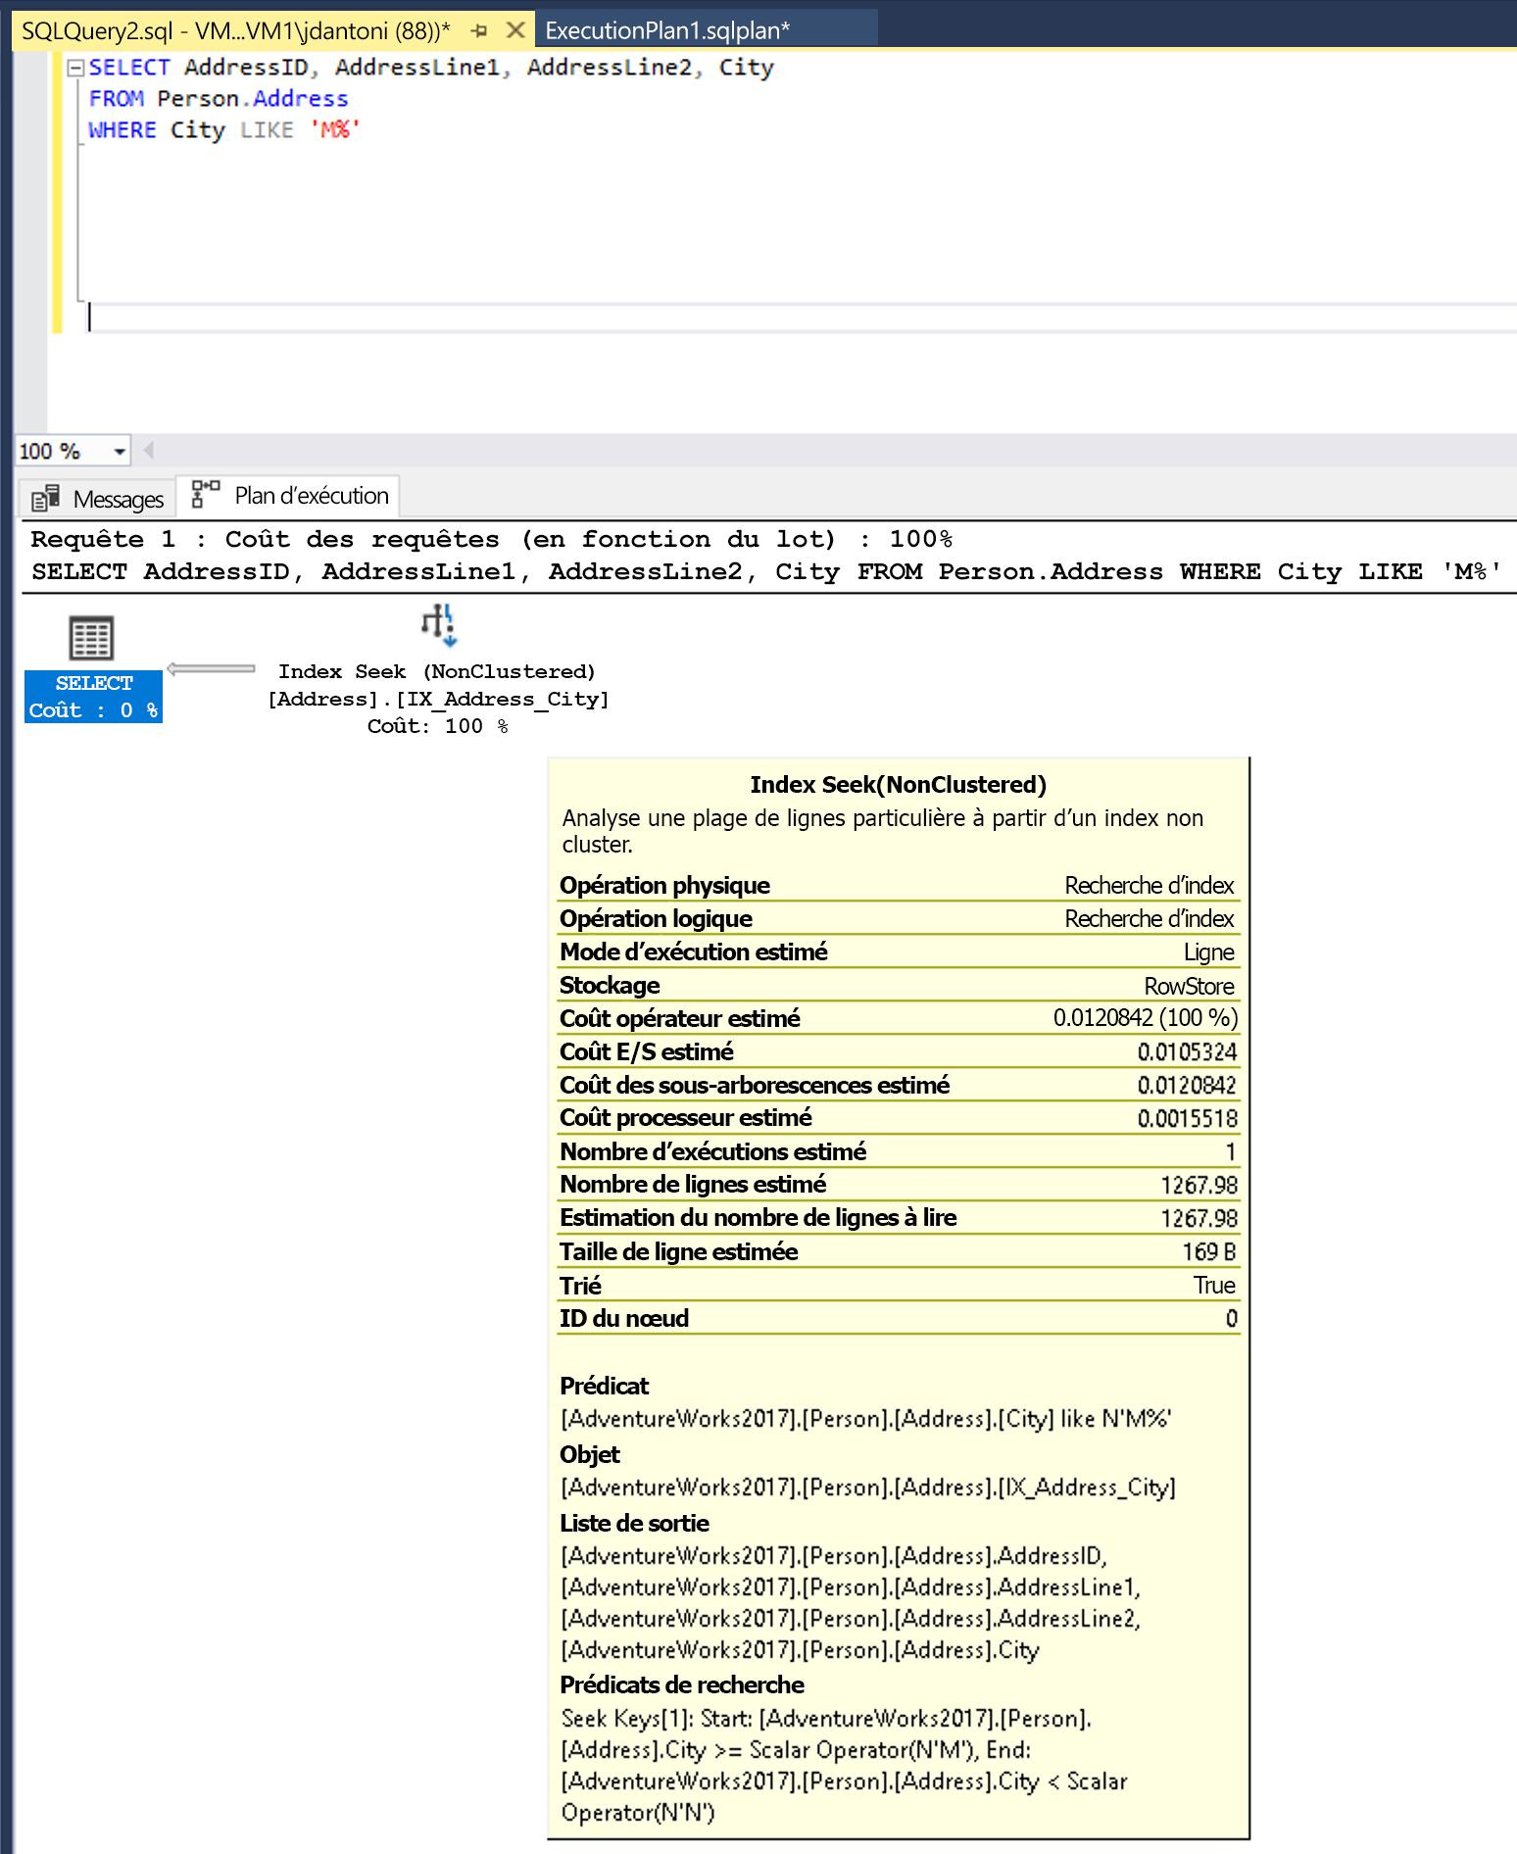1517x1854 pixels.
Task: Click the Mode d'exécution estimé row
Action: click(x=899, y=951)
